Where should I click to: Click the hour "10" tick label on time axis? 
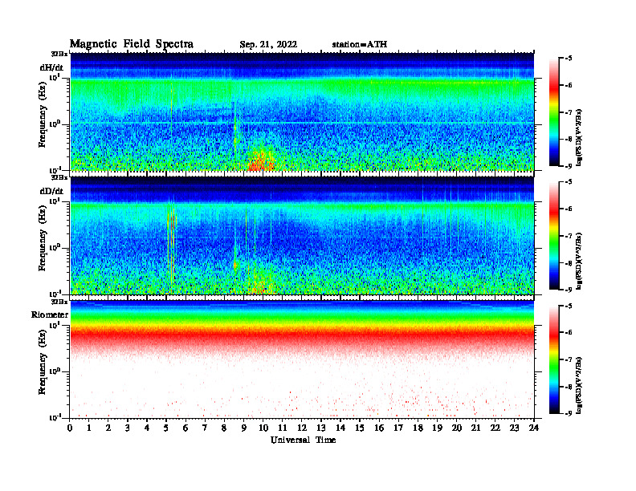(x=263, y=428)
